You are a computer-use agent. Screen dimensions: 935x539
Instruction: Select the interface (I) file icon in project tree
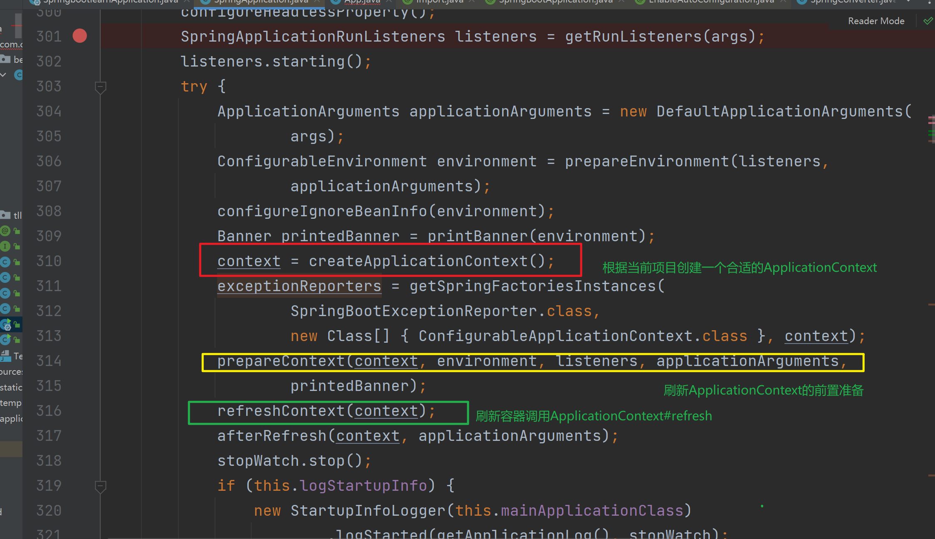(x=5, y=246)
